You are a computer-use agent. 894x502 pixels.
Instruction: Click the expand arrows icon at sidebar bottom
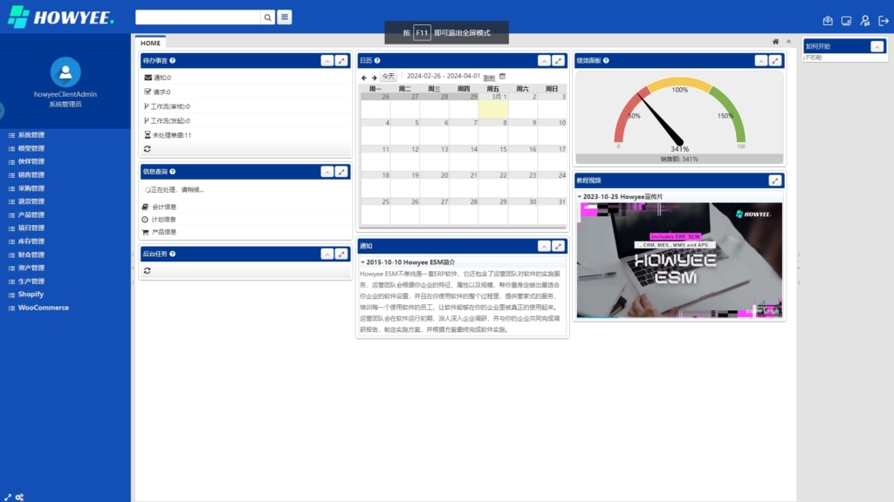(8, 497)
